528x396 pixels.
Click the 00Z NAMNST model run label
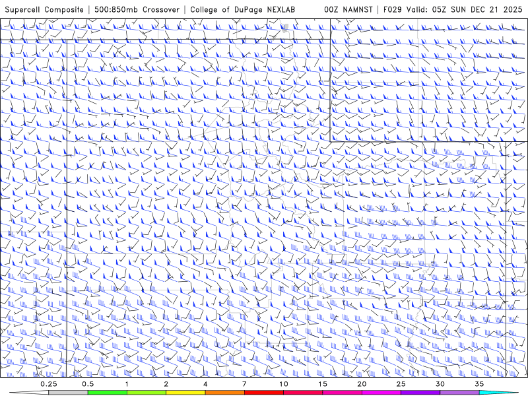348,9
